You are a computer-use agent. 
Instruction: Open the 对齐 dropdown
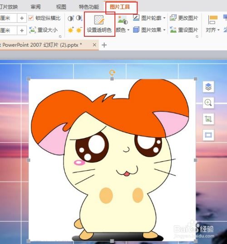[212, 24]
